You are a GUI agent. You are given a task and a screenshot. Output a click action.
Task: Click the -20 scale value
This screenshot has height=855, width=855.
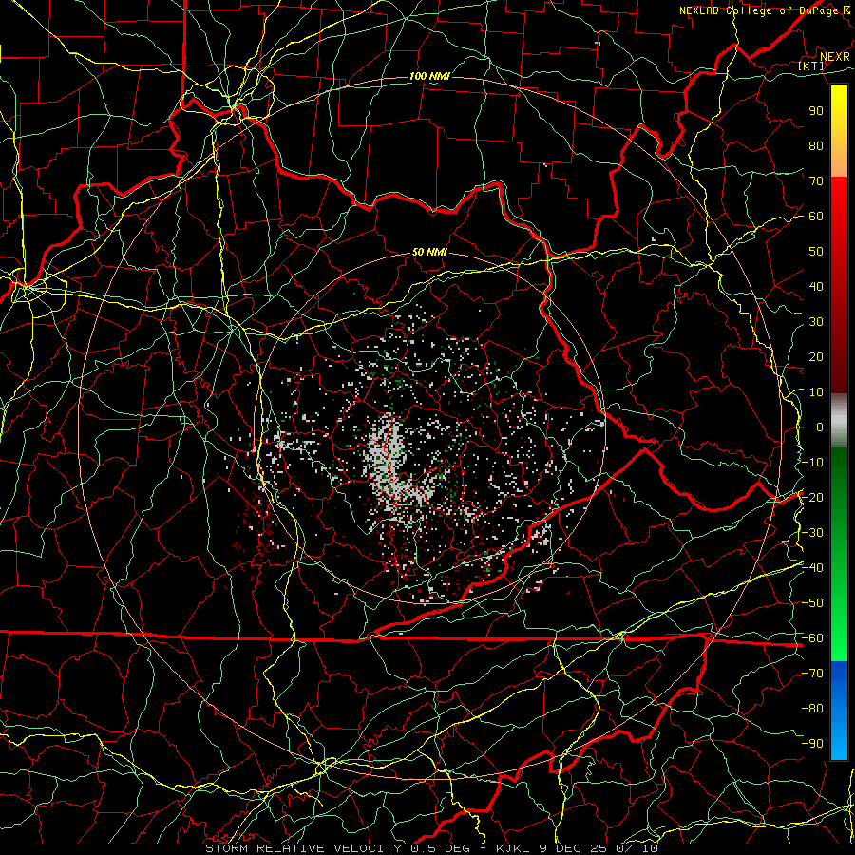pyautogui.click(x=812, y=497)
